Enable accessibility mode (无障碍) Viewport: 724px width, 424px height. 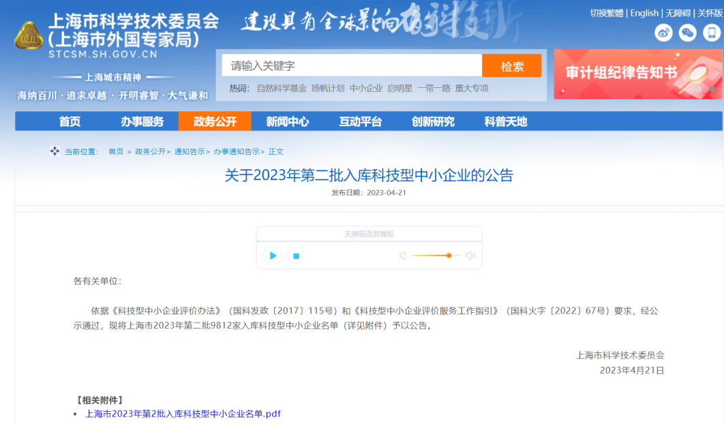(x=678, y=12)
